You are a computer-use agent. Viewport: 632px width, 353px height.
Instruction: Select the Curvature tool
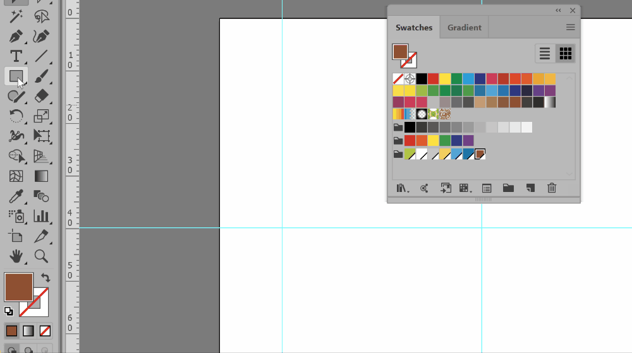coord(41,36)
